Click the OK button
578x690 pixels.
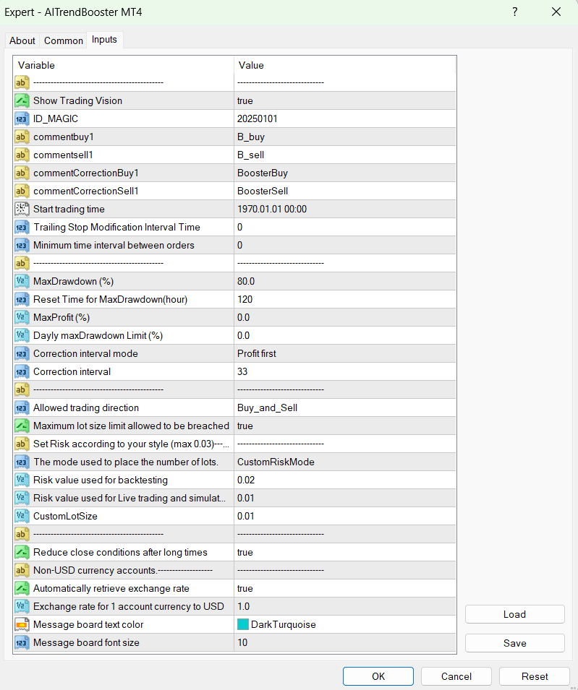[378, 676]
